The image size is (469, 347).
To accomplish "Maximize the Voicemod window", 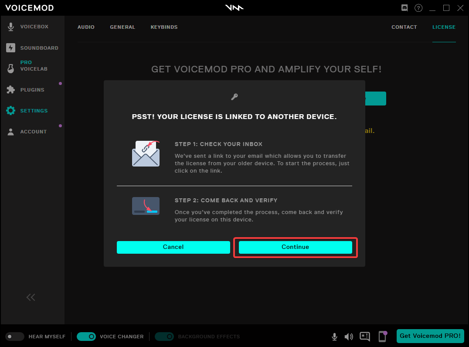I will click(446, 8).
